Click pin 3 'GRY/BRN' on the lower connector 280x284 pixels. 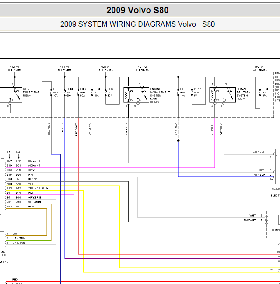pos(19,243)
